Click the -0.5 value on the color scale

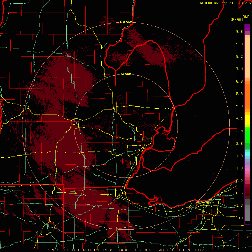[238, 193]
